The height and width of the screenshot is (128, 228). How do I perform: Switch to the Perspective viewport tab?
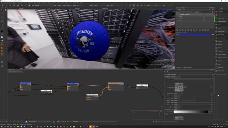tap(105, 9)
